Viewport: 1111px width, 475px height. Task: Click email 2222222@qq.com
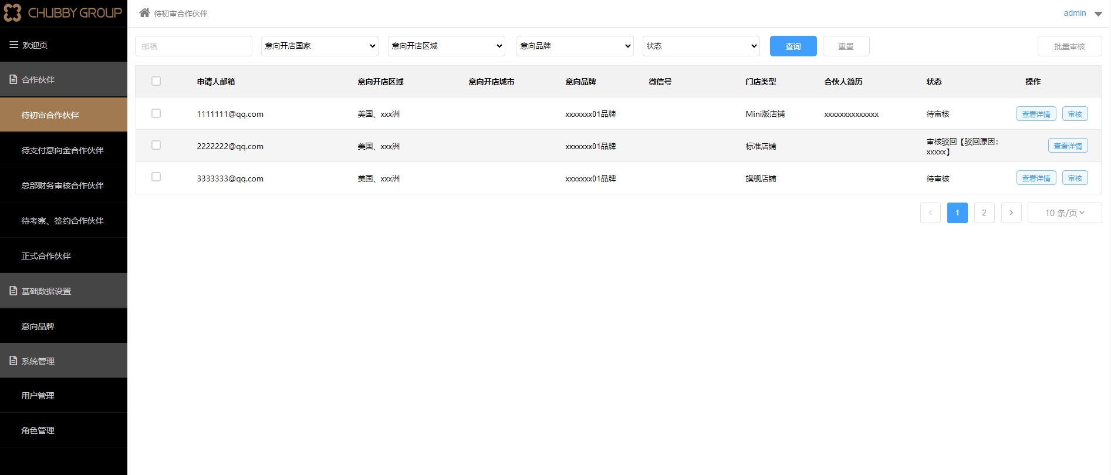(230, 146)
